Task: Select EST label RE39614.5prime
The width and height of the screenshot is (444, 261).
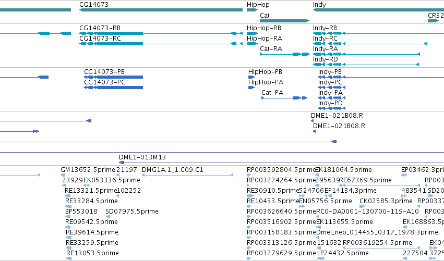Action: [x=92, y=233]
